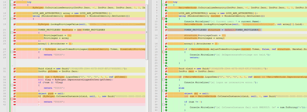The width and height of the screenshot is (307, 112).
Task: Click the not-equal marker beside ByHelper.CoInitializeSecurity
Action: click(14, 7)
